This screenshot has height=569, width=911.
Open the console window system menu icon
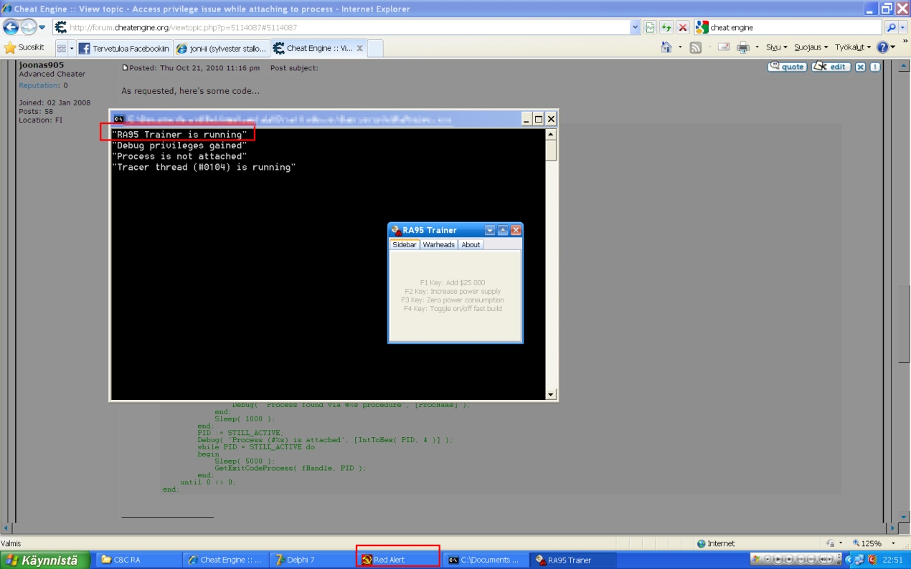pyautogui.click(x=119, y=119)
